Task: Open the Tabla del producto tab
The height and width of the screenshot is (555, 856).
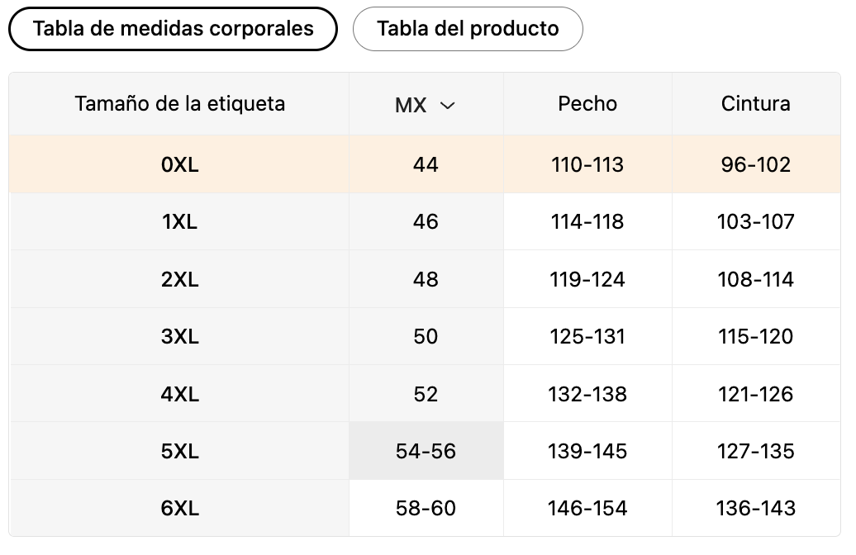Action: click(x=468, y=29)
